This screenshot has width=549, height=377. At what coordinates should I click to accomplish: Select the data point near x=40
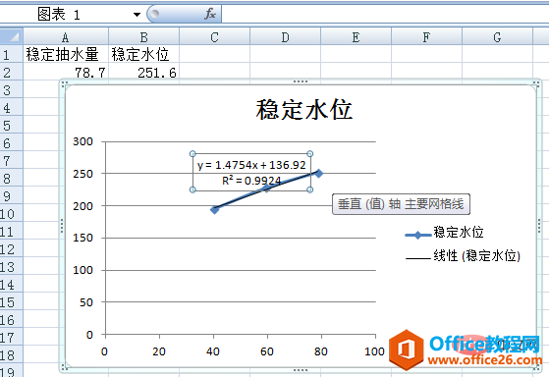pyautogui.click(x=215, y=210)
